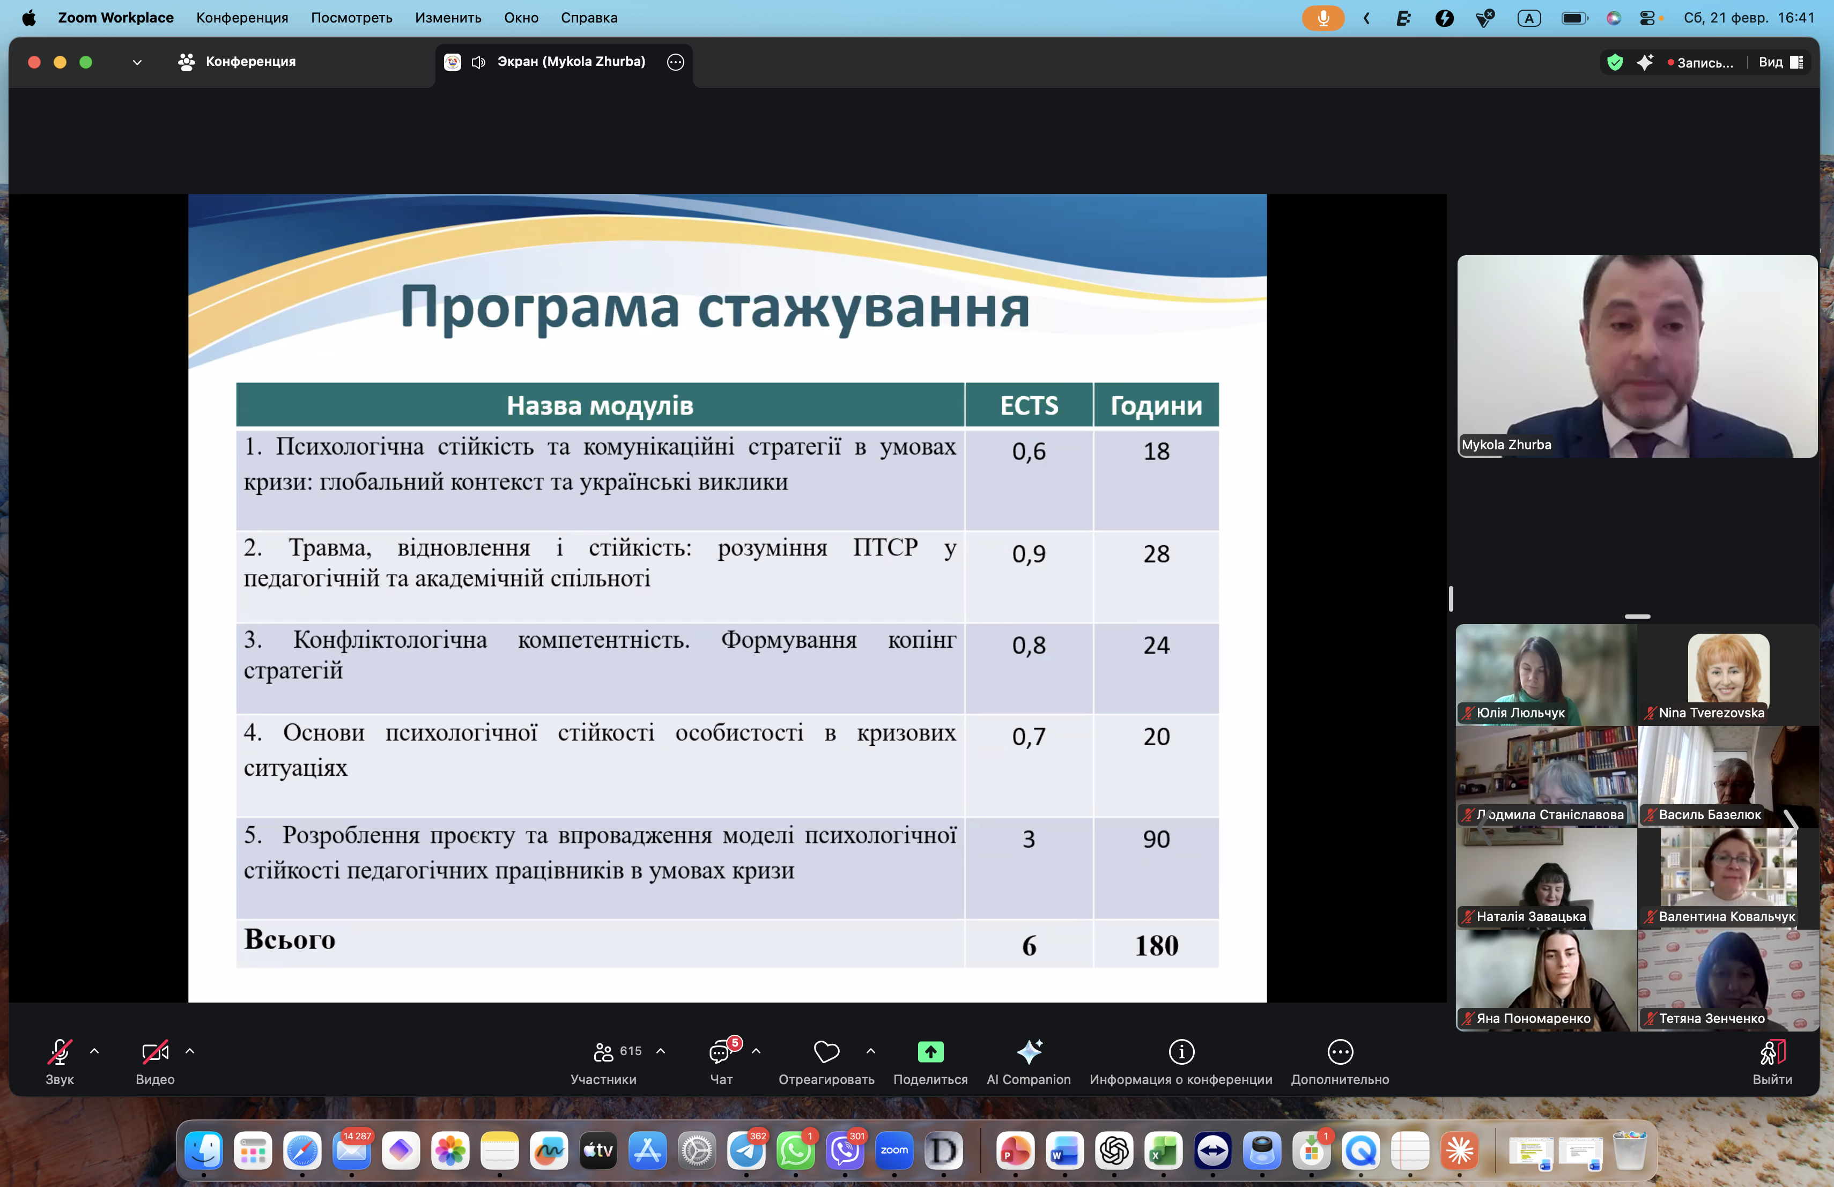
Task: Click the green encryption shield icon
Action: click(1615, 62)
